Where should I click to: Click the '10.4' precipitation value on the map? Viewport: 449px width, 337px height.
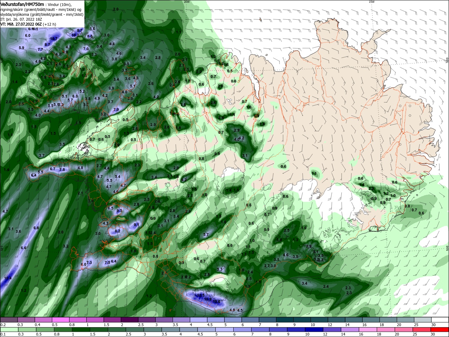click(x=8, y=278)
